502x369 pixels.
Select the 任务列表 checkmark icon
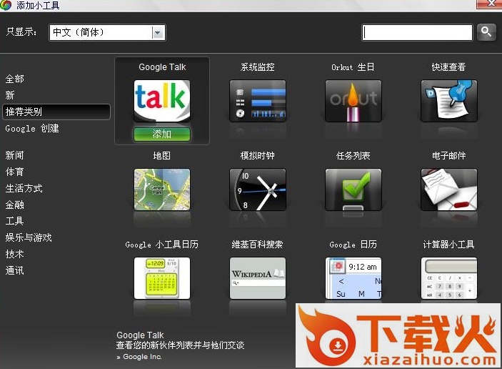click(353, 190)
